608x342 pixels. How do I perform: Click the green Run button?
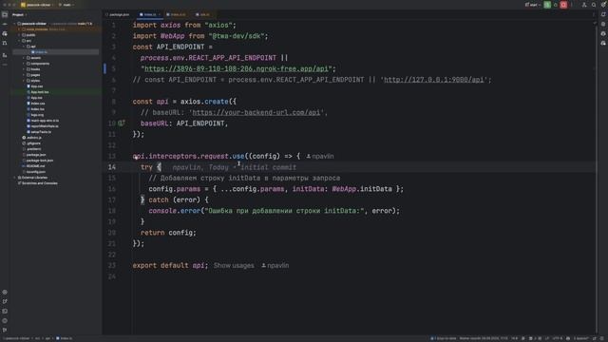(547, 5)
